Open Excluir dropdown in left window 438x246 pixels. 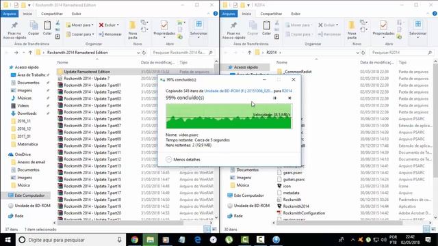click(109, 25)
